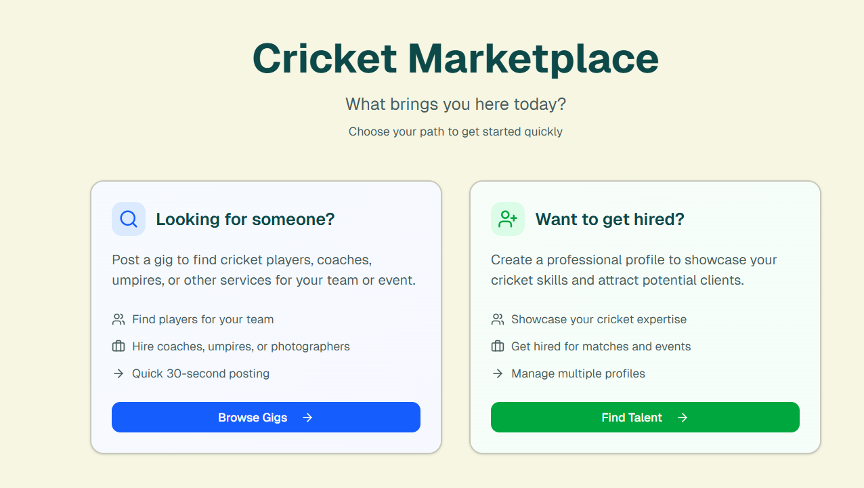Click the arrow icon next to 'Manage multiple profiles'
Viewport: 864px width, 488px height.
click(498, 373)
